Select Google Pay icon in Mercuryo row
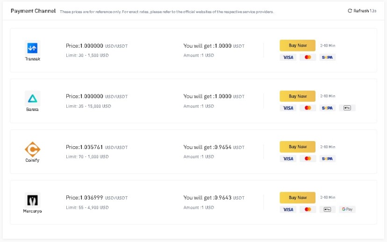Screen dimensions: 387x242 pyautogui.click(x=347, y=209)
